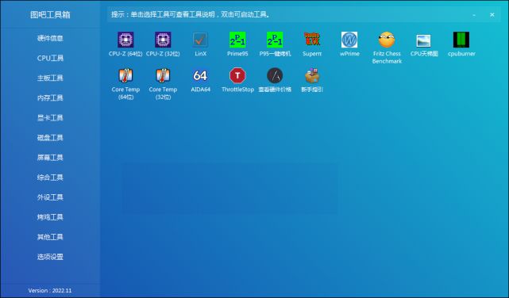Select the CPU-Z (32位) tool icon

pos(163,40)
